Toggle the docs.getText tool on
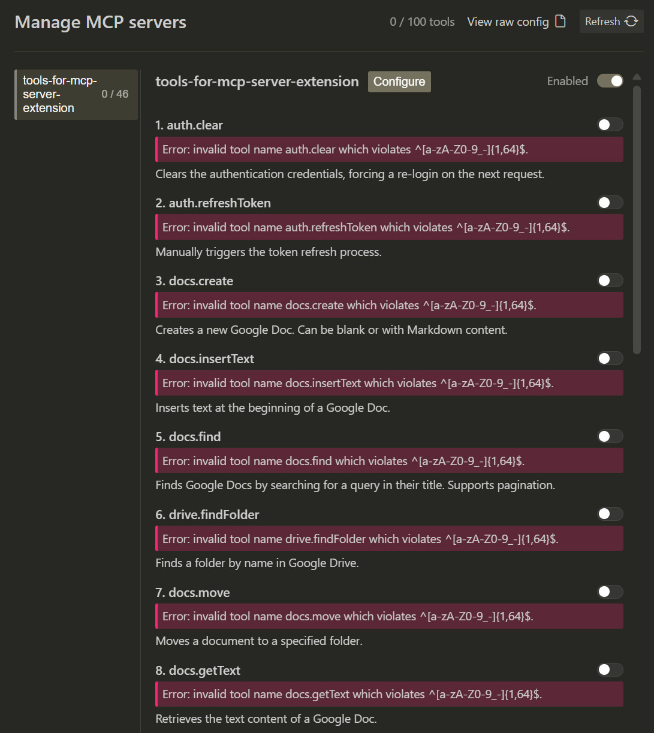Image resolution: width=654 pixels, height=733 pixels. 610,670
